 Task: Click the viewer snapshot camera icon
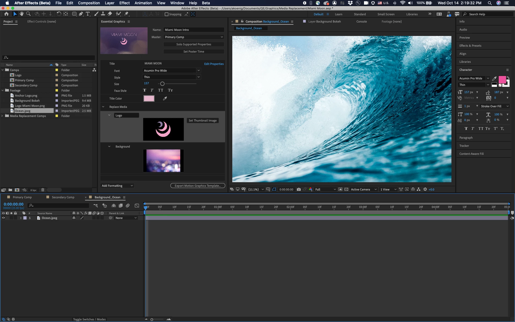click(299, 189)
